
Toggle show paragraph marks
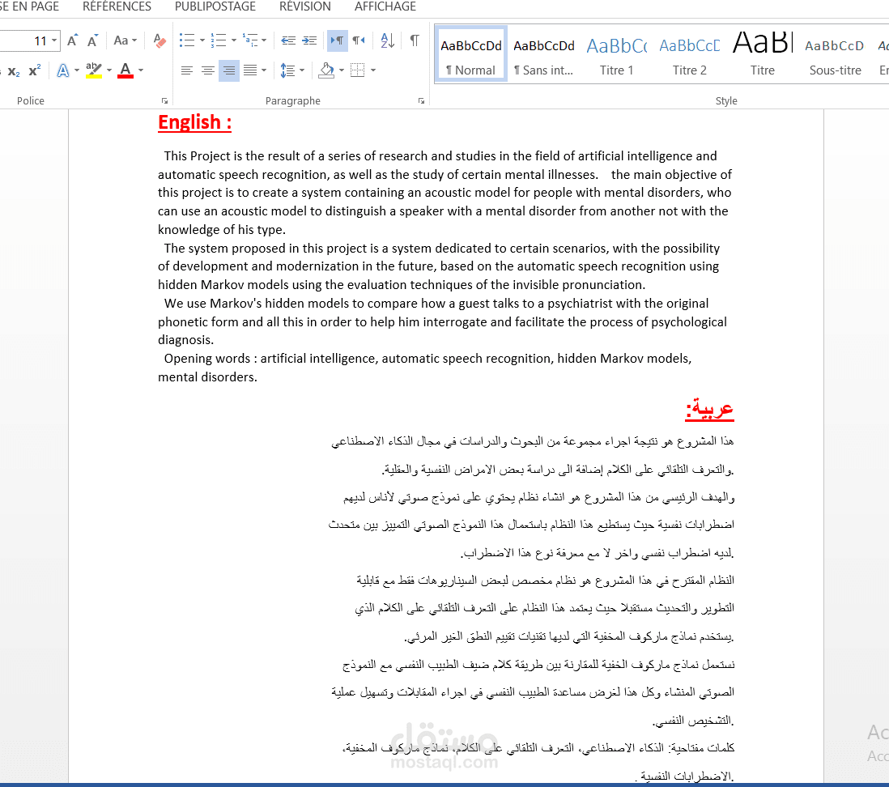415,40
